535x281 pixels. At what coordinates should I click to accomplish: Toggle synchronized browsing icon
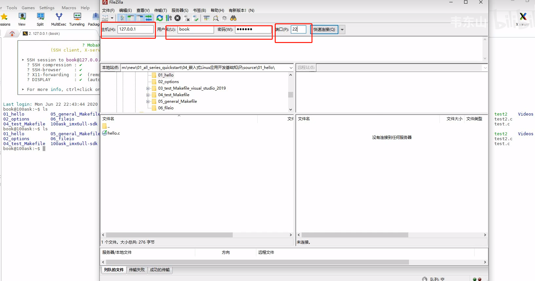tap(225, 18)
